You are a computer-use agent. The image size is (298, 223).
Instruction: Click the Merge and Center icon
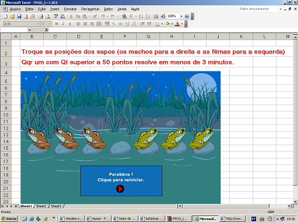[99, 24]
